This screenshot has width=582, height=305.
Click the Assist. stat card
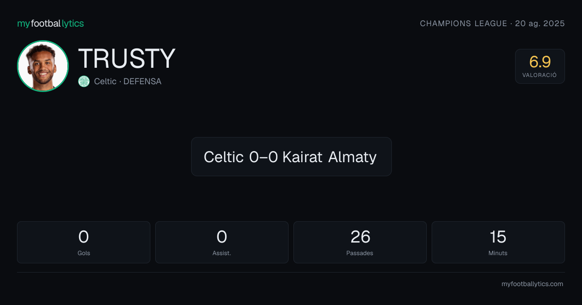coord(222,242)
